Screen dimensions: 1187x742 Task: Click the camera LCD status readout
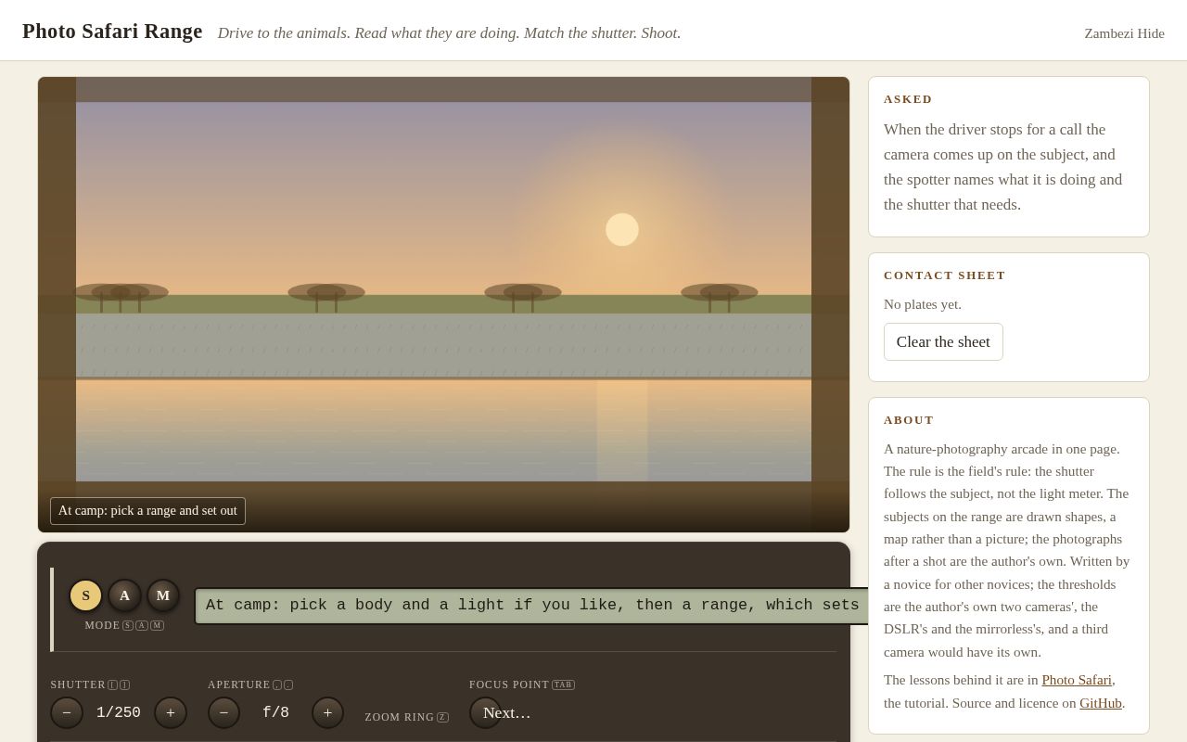click(532, 606)
